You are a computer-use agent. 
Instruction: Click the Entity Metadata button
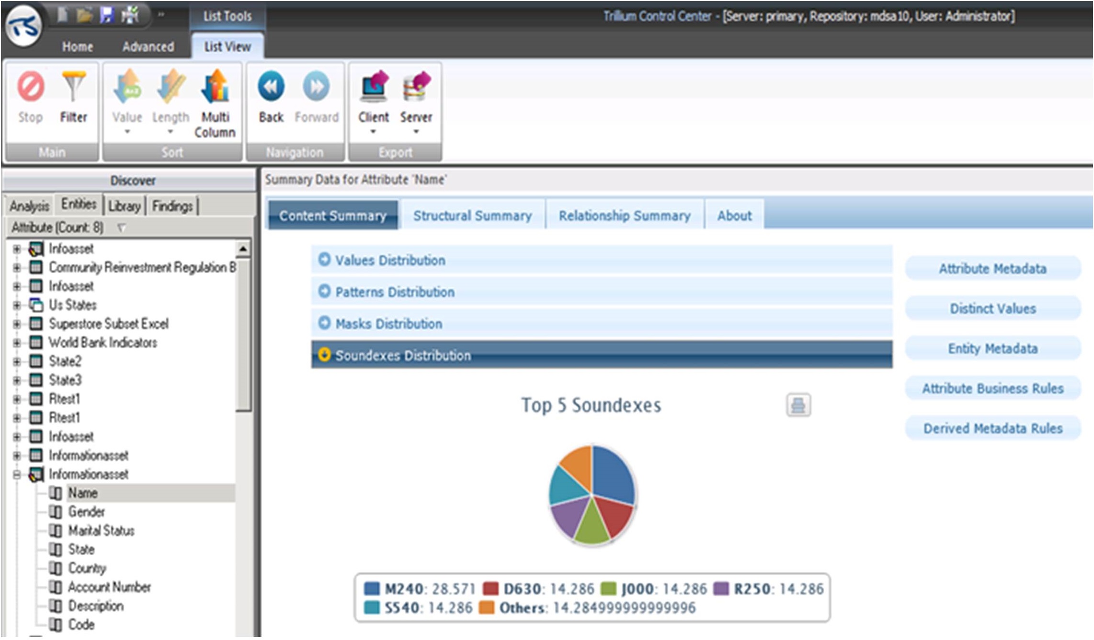[x=992, y=348]
